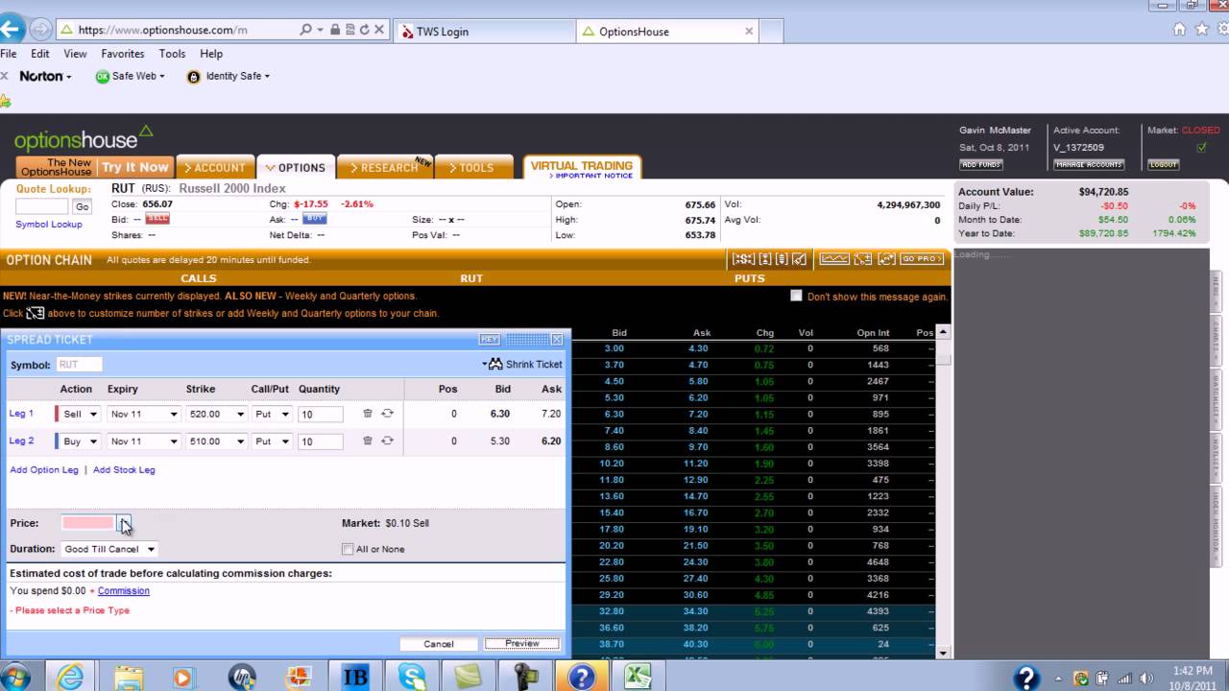The height and width of the screenshot is (691, 1229).
Task: Open the Commission link
Action: 124,590
